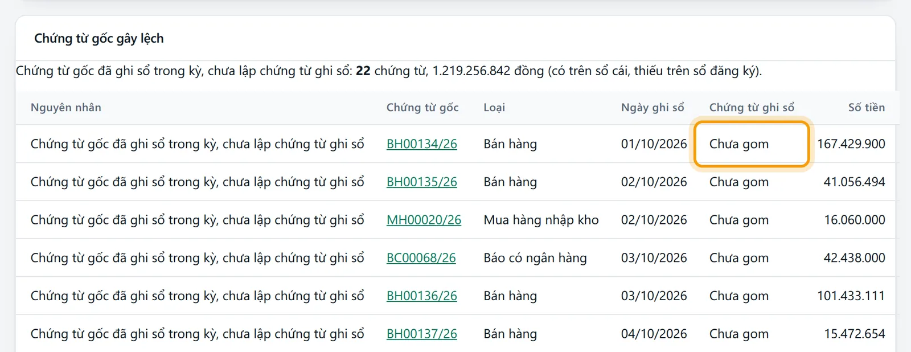Click "Bán hàng" type in BH00134/26 row
The height and width of the screenshot is (352, 911).
(510, 144)
